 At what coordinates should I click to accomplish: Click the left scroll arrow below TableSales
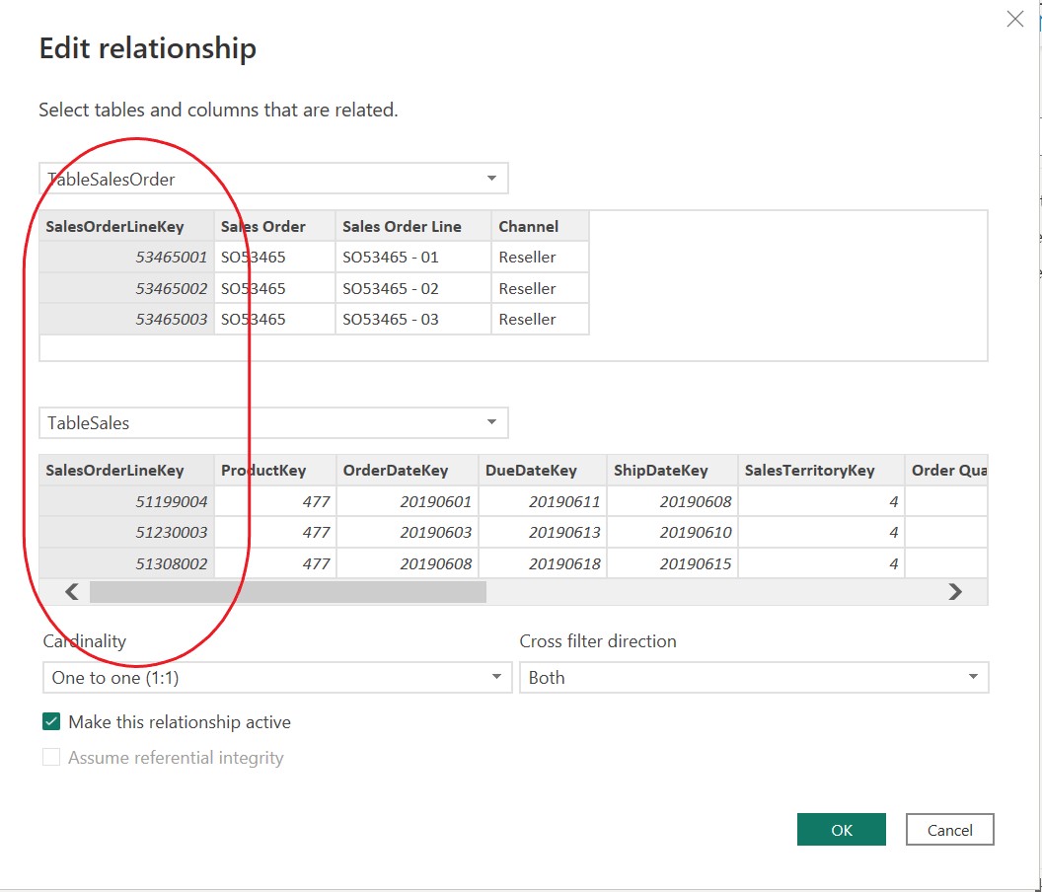(x=70, y=591)
